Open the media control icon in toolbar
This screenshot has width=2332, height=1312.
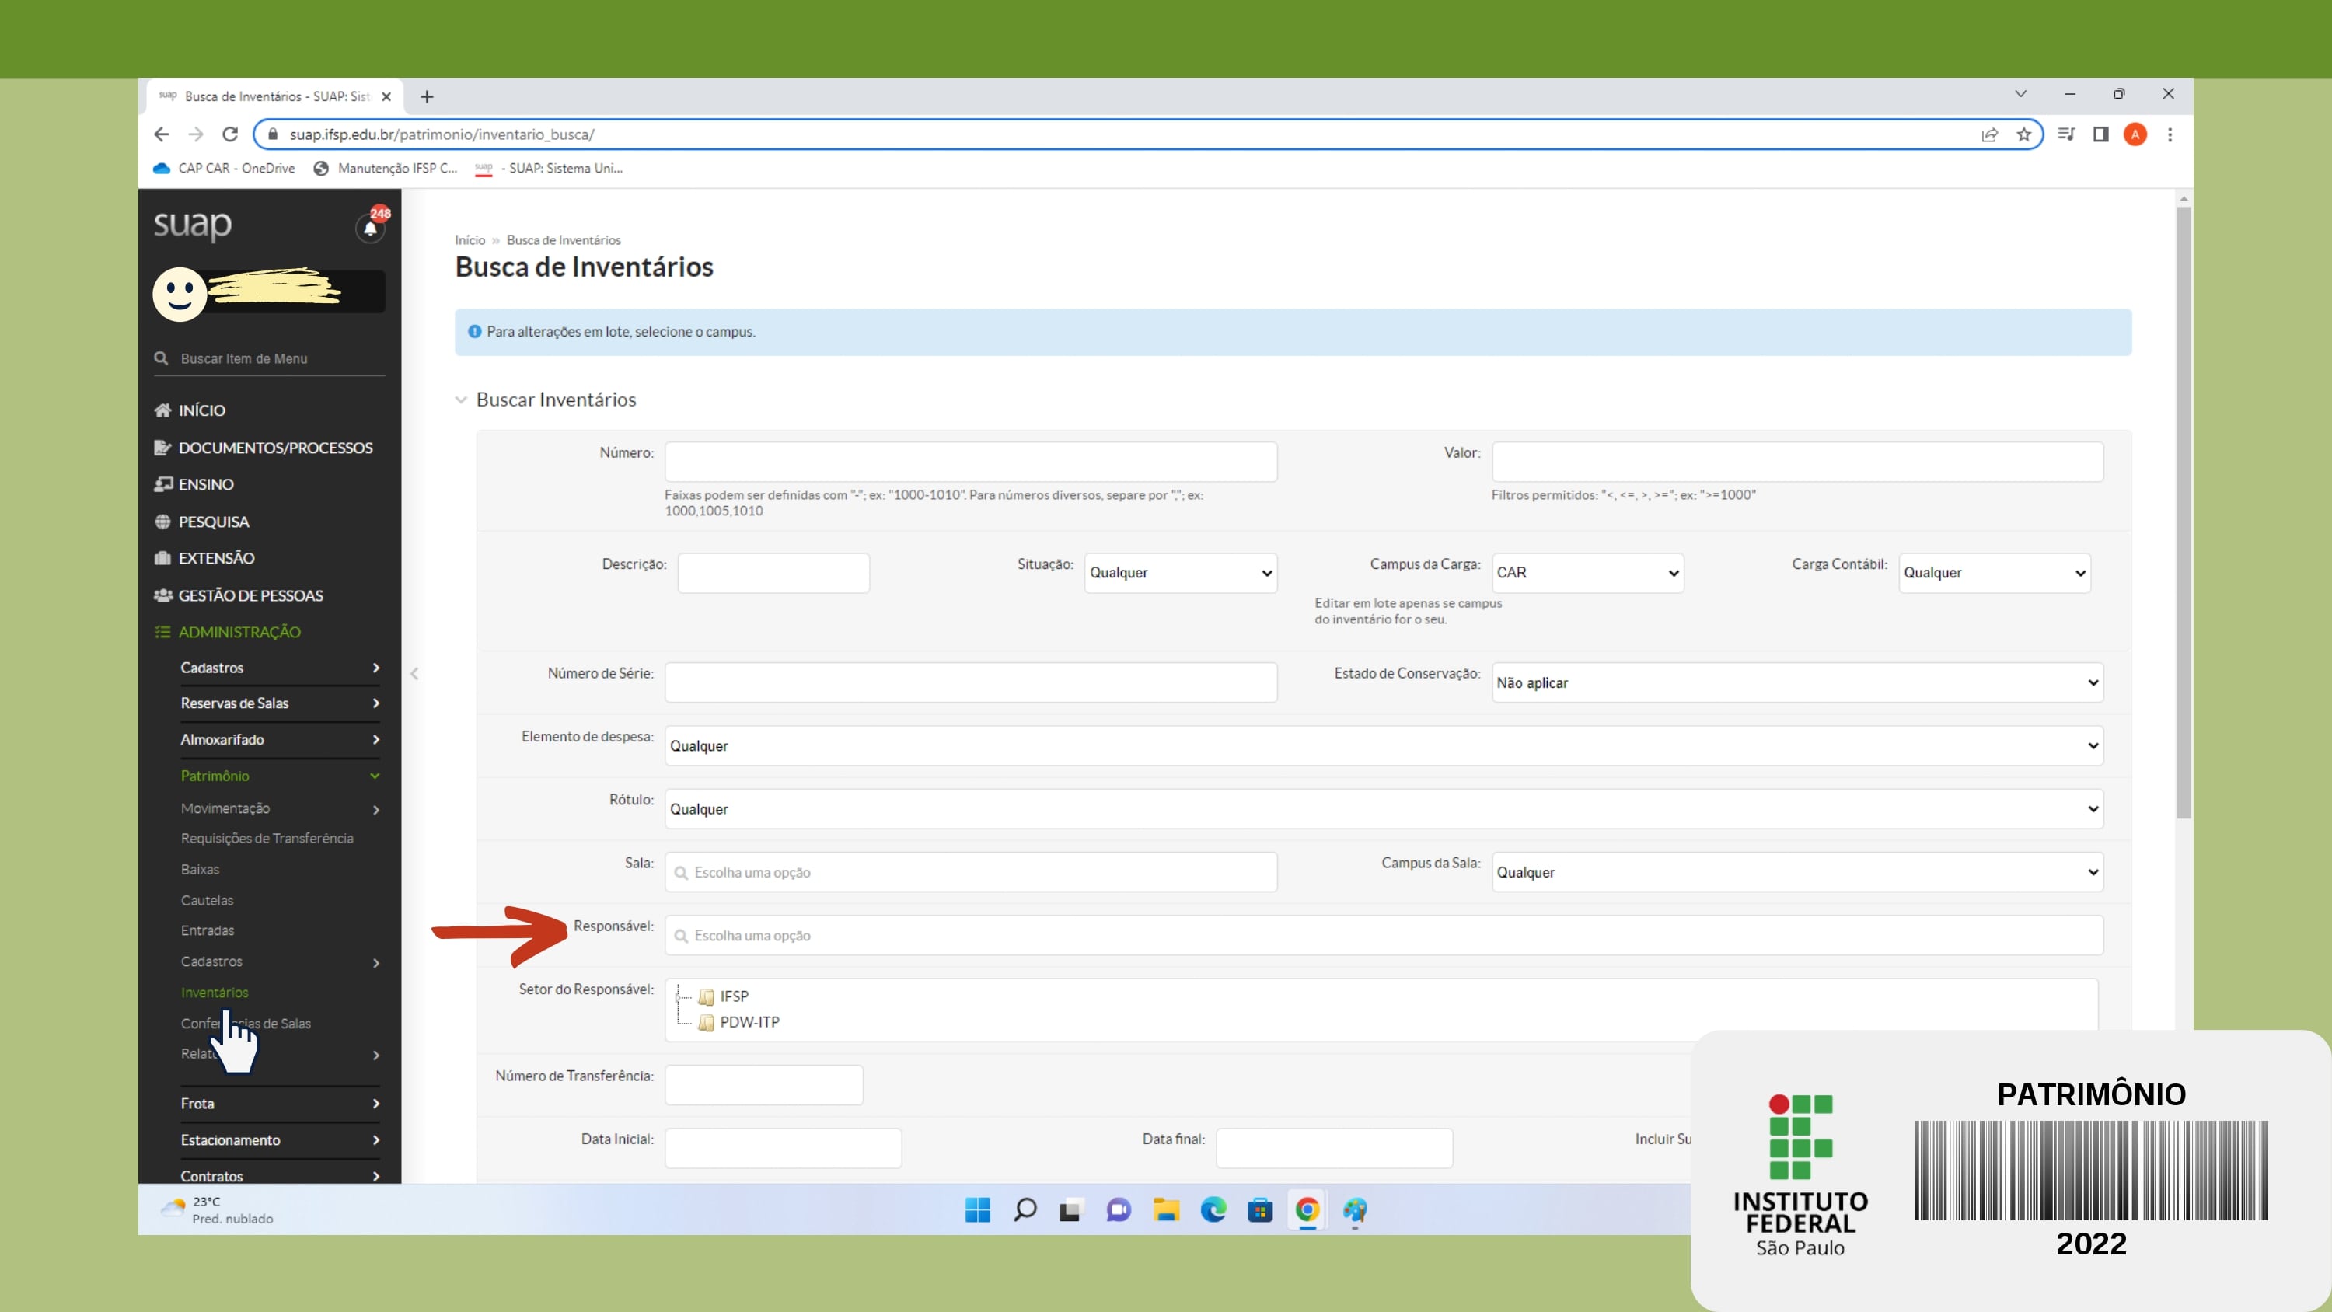coord(2067,135)
